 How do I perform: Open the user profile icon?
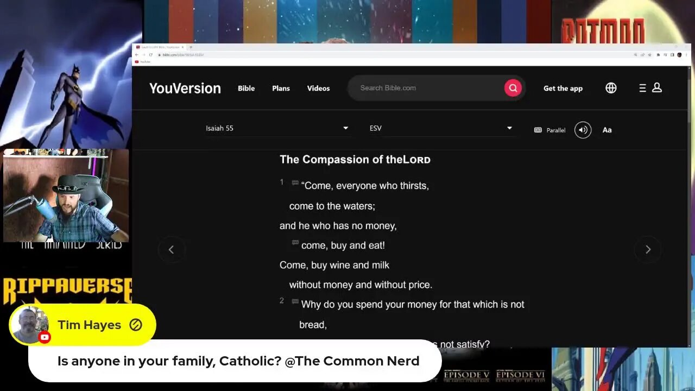point(656,87)
